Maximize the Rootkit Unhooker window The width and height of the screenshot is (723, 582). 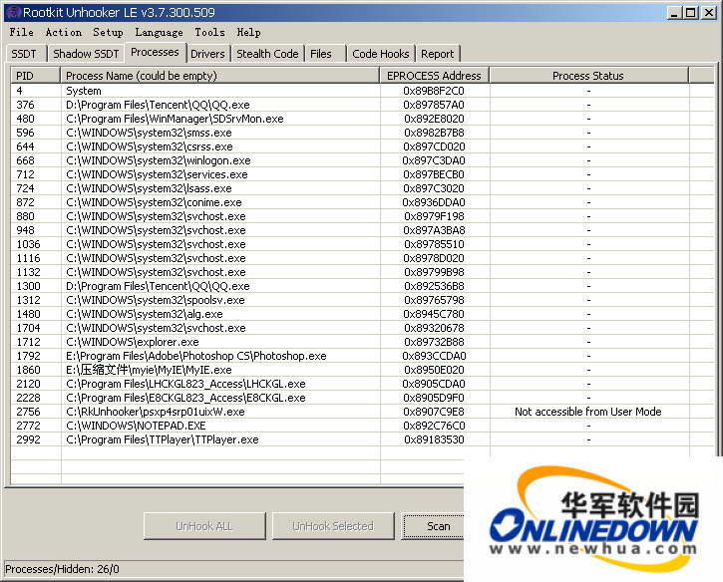click(x=691, y=13)
